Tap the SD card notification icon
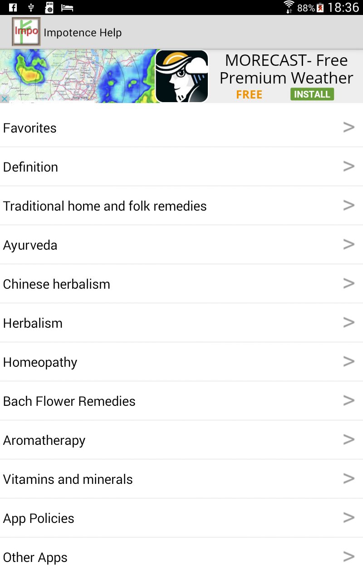Viewport: 363px width, 581px height. pos(49,7)
